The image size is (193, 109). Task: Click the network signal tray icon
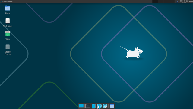click(x=177, y=2)
